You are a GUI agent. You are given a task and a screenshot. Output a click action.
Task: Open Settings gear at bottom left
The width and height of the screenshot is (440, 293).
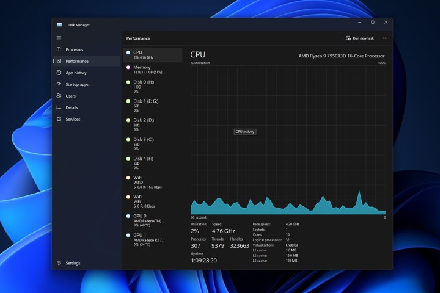(x=59, y=263)
